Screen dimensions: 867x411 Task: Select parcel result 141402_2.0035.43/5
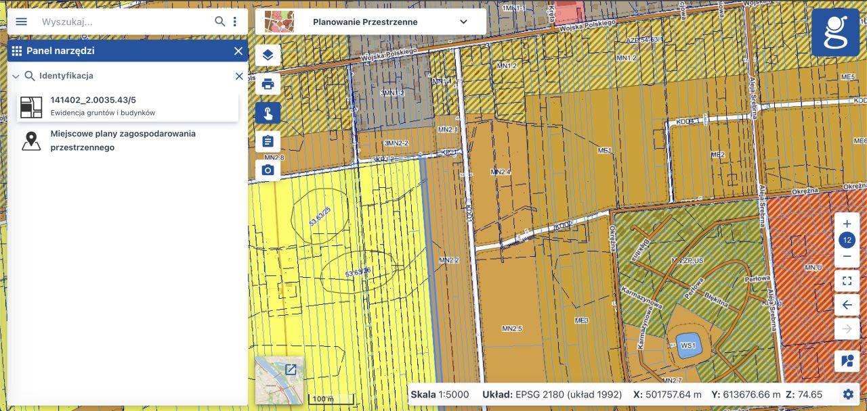[127, 106]
